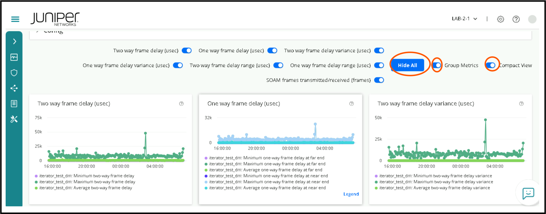Open the network share icon in sidebar

14,88
